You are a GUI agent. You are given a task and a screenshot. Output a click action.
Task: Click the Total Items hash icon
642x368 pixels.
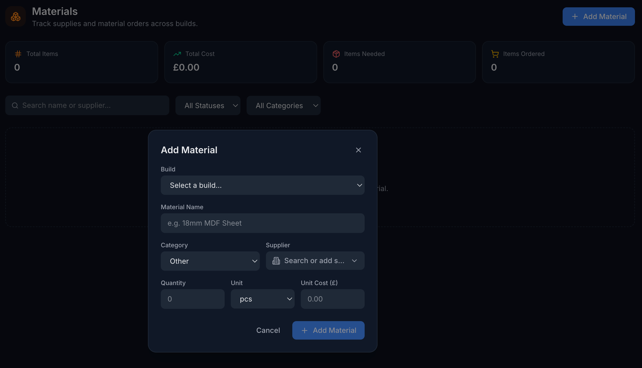click(18, 54)
